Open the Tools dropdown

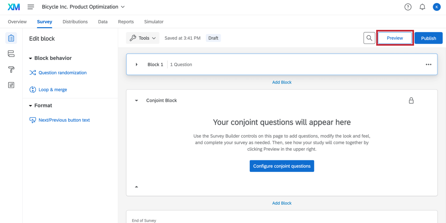click(143, 38)
